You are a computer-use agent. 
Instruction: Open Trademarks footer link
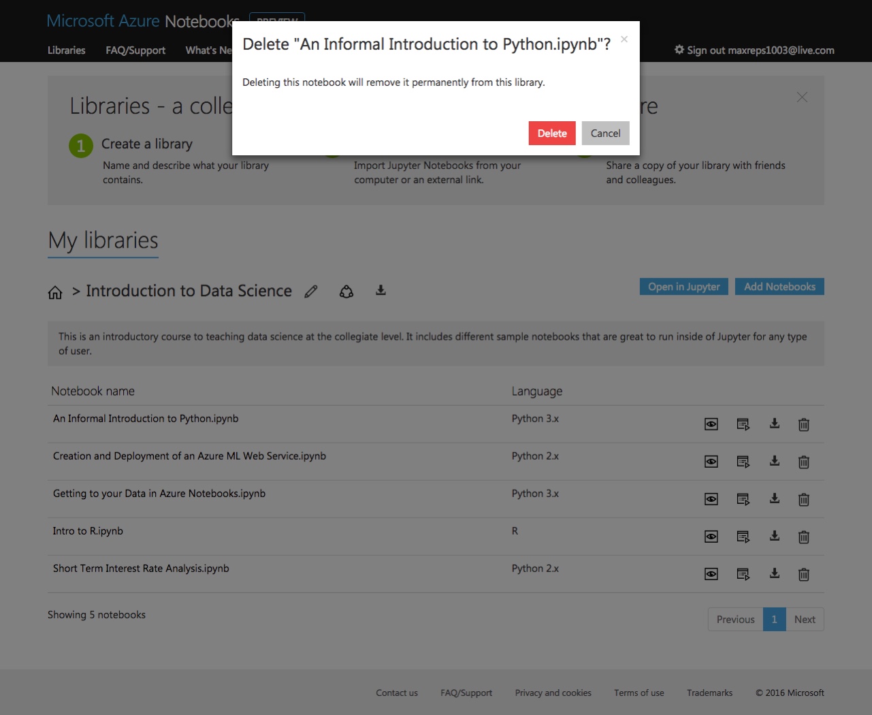[710, 693]
